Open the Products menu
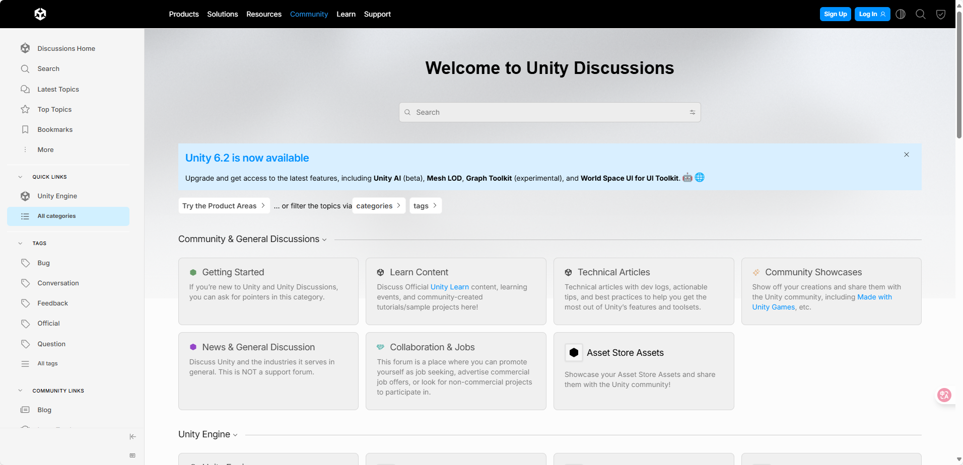Image resolution: width=963 pixels, height=465 pixels. pos(184,14)
